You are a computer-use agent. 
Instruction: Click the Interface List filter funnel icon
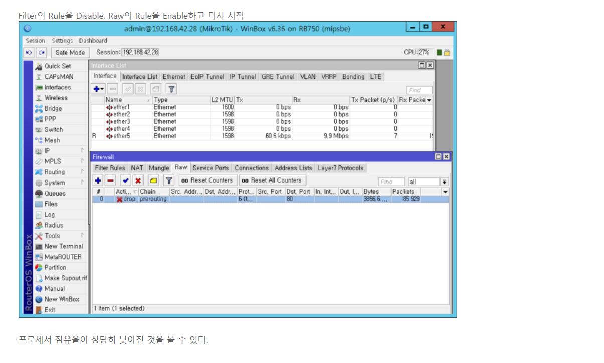(x=171, y=89)
